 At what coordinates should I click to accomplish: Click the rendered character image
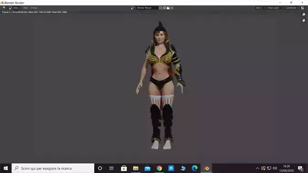click(160, 86)
